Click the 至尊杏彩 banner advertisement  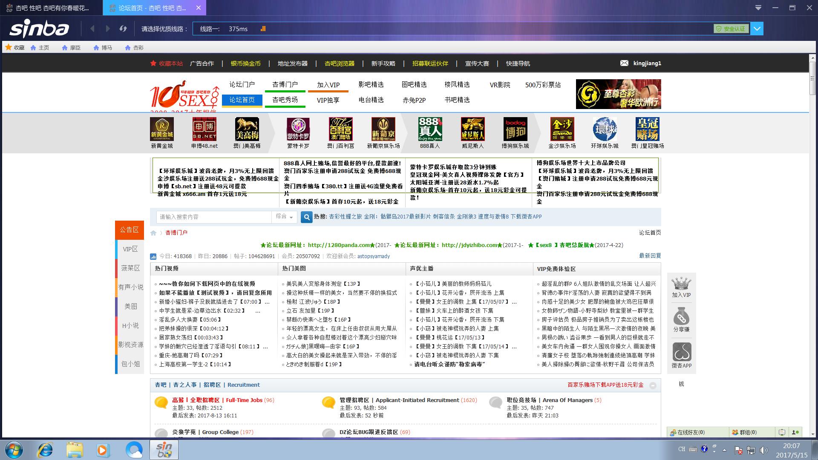tap(618, 94)
